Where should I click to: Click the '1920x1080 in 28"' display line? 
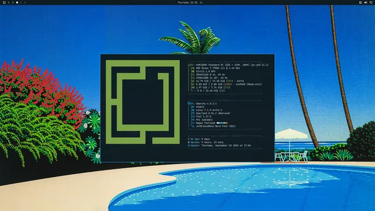point(212,78)
